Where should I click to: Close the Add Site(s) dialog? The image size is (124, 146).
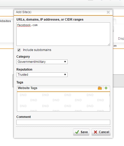click(x=108, y=12)
